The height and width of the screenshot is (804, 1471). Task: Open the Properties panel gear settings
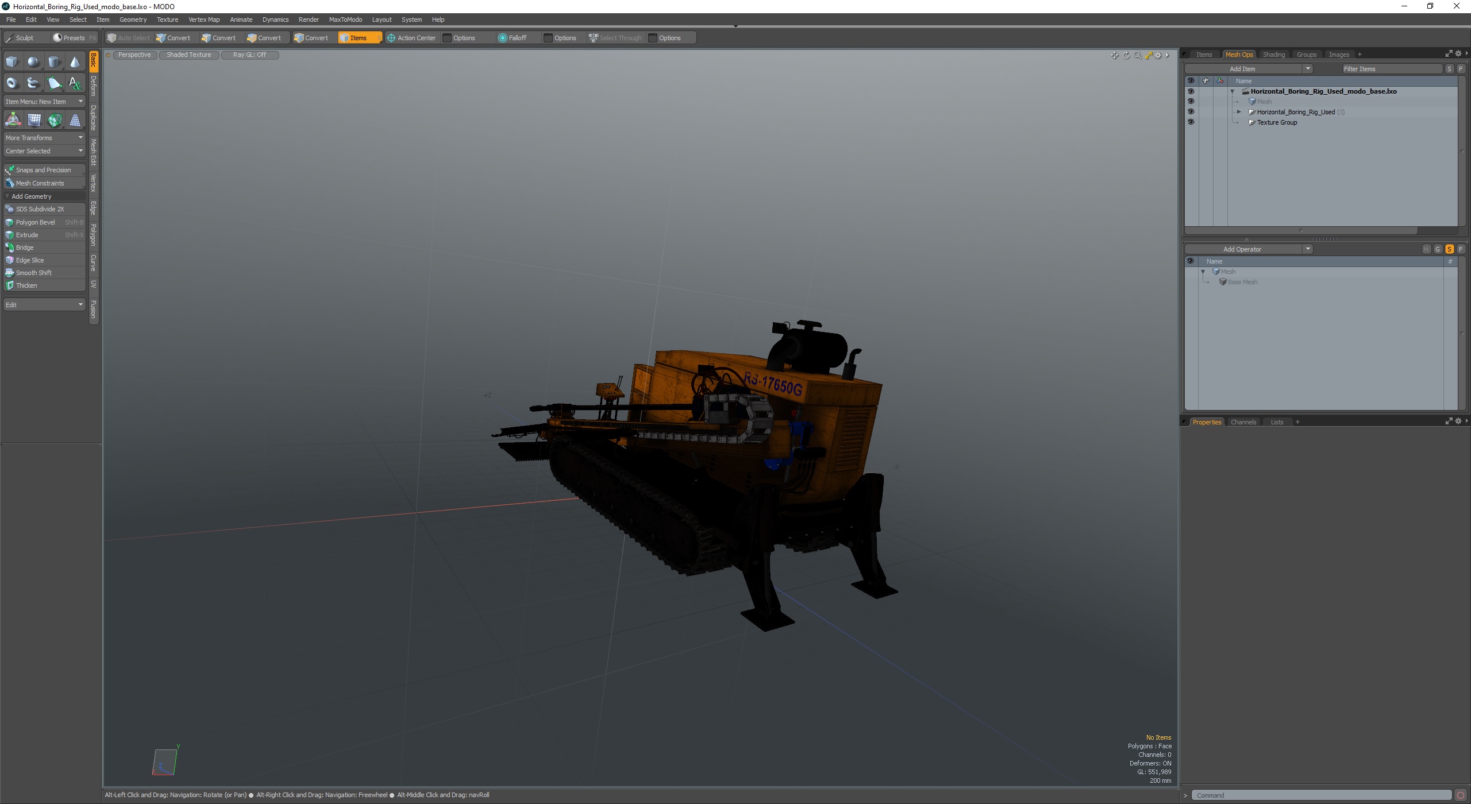1458,421
